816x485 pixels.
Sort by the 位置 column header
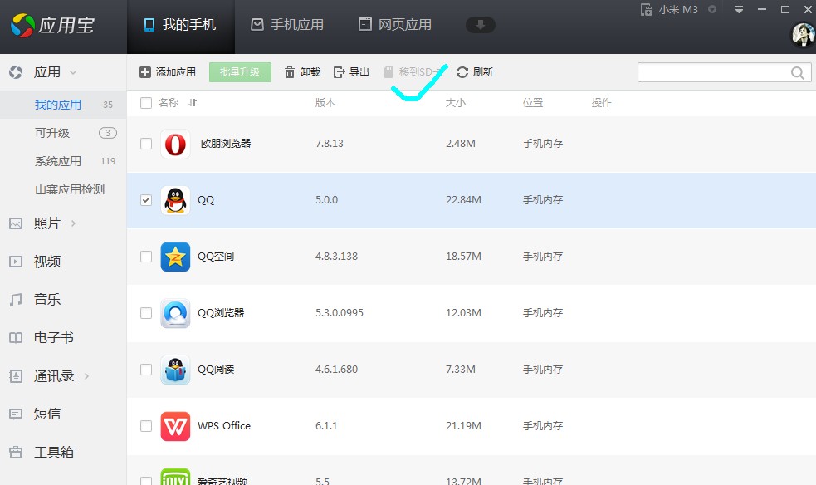(x=533, y=103)
